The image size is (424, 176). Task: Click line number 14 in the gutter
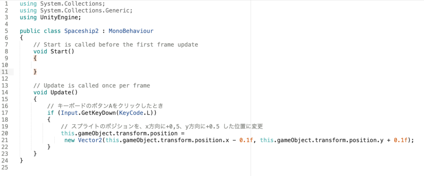tap(6, 92)
